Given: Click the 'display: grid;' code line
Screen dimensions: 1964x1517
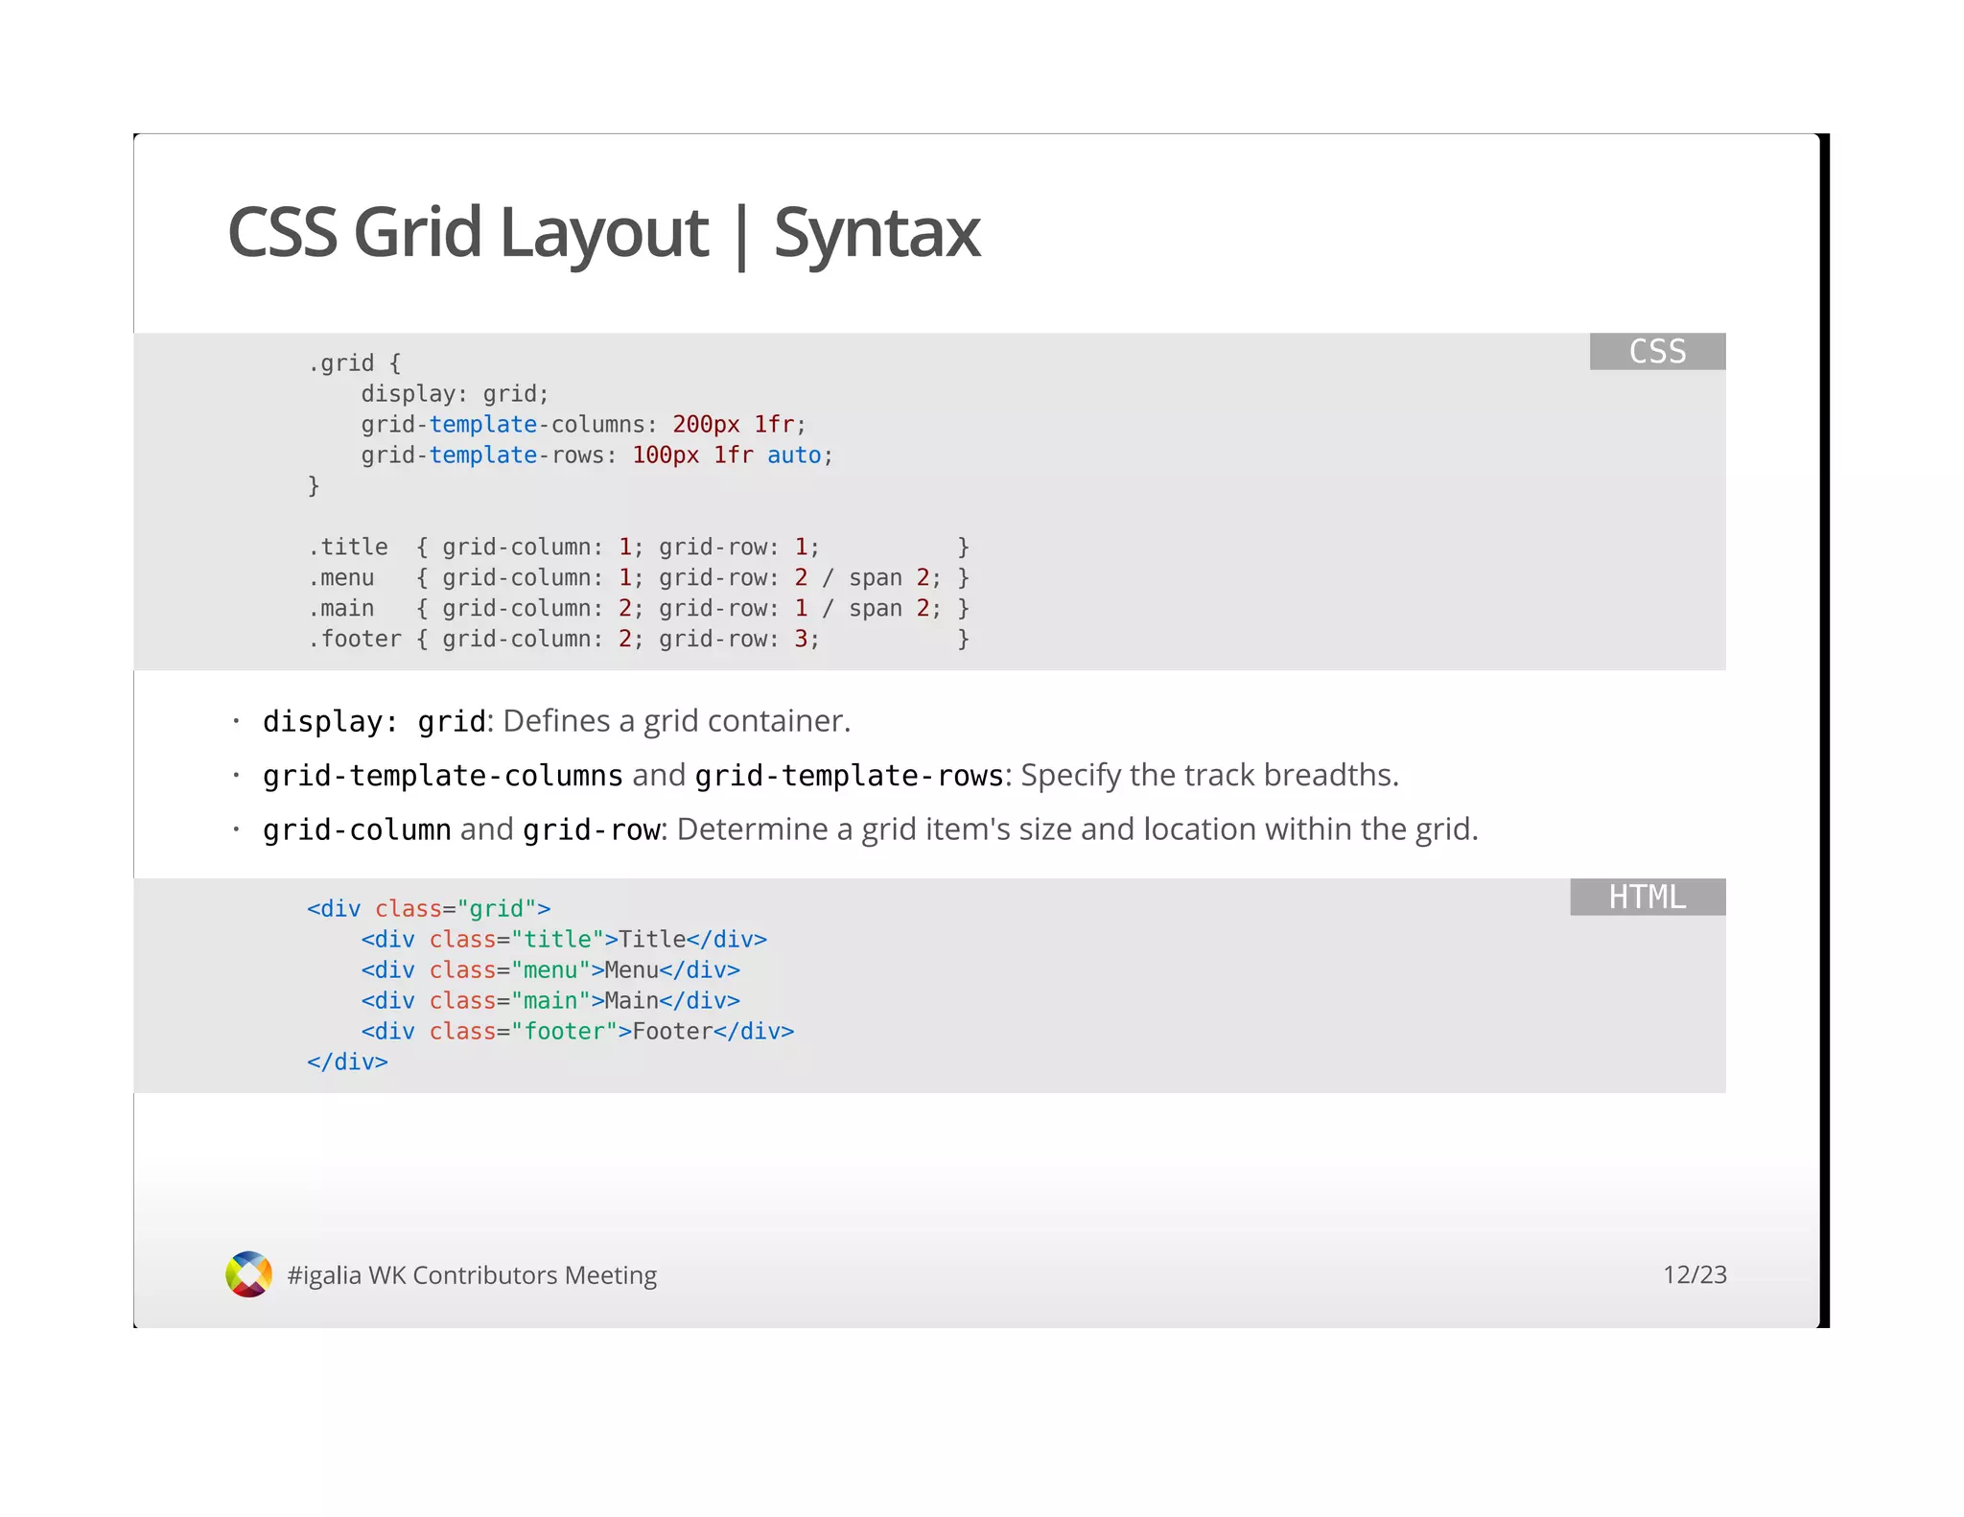Looking at the screenshot, I should pyautogui.click(x=455, y=394).
